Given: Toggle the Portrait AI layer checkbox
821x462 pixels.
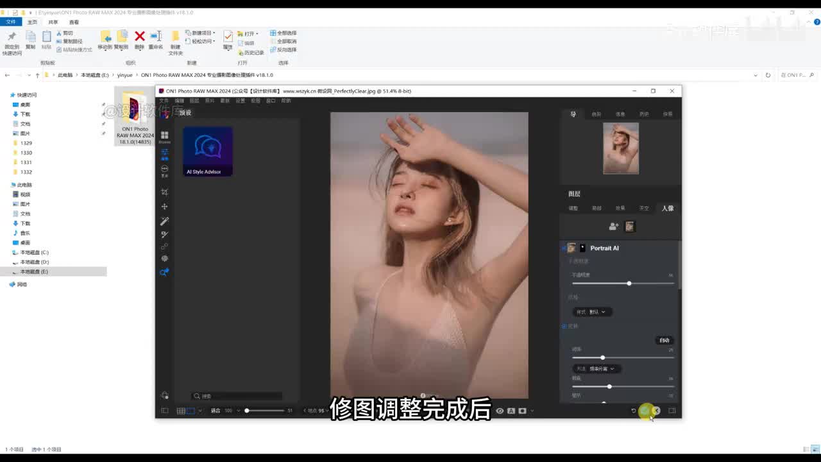Looking at the screenshot, I should click(x=564, y=248).
